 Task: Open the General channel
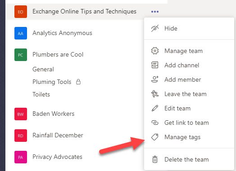pyautogui.click(x=43, y=69)
